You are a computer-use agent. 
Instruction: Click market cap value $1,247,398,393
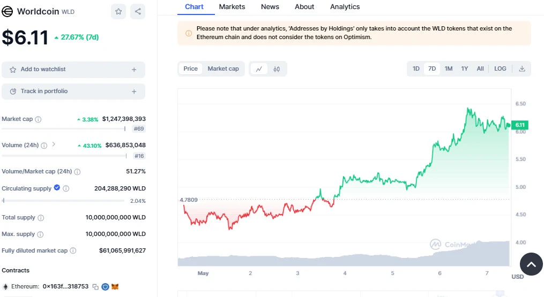124,119
